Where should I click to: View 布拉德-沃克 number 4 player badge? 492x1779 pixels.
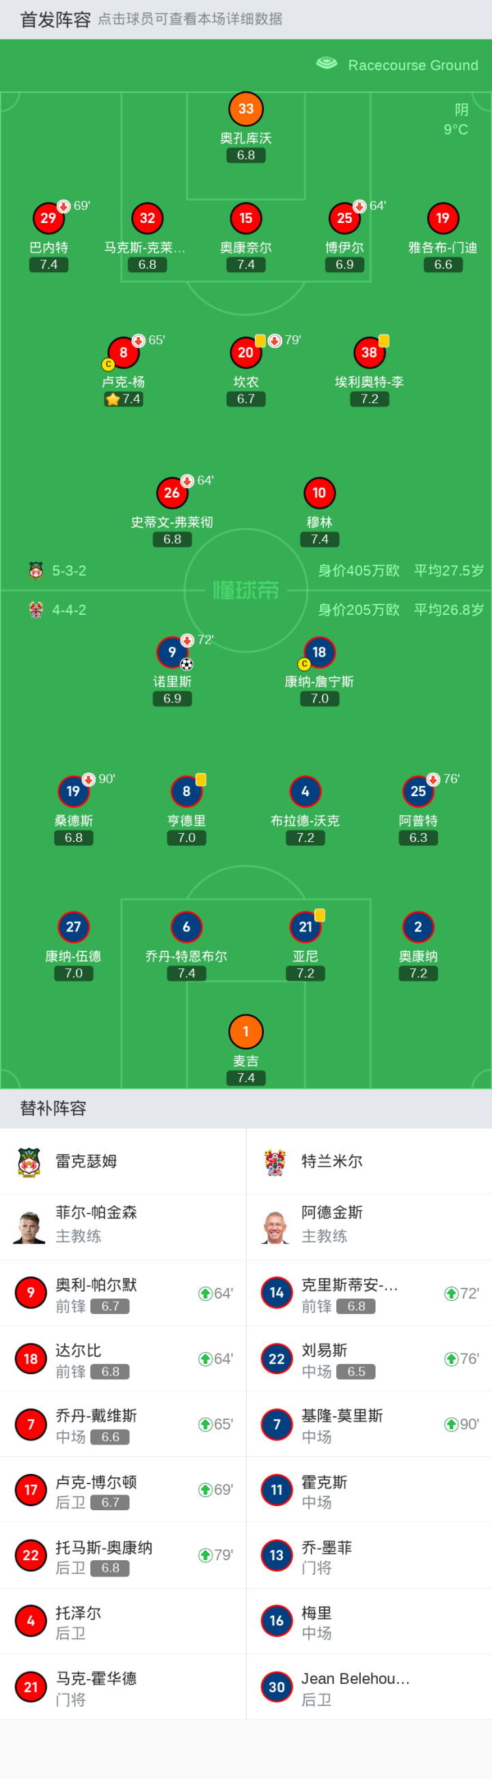click(x=305, y=791)
